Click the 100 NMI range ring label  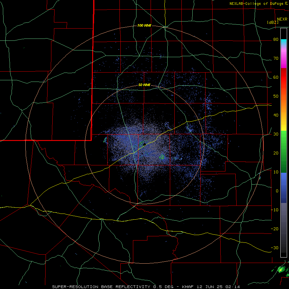[144, 25]
